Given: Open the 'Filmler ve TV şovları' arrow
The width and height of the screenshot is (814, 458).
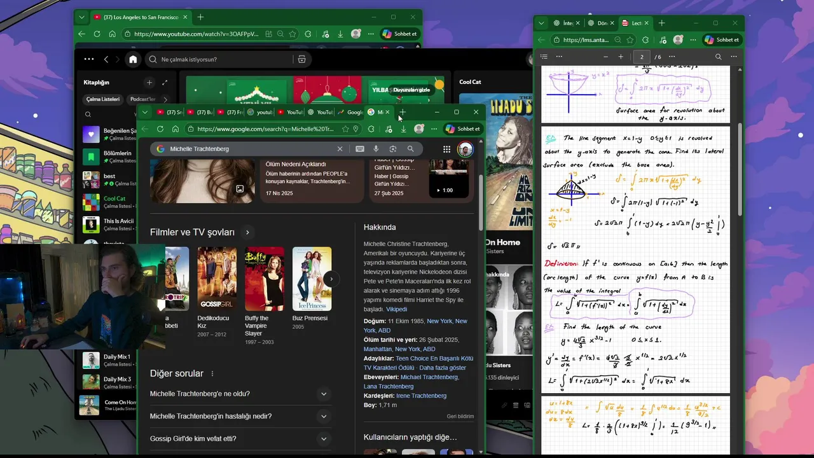Looking at the screenshot, I should coord(247,232).
